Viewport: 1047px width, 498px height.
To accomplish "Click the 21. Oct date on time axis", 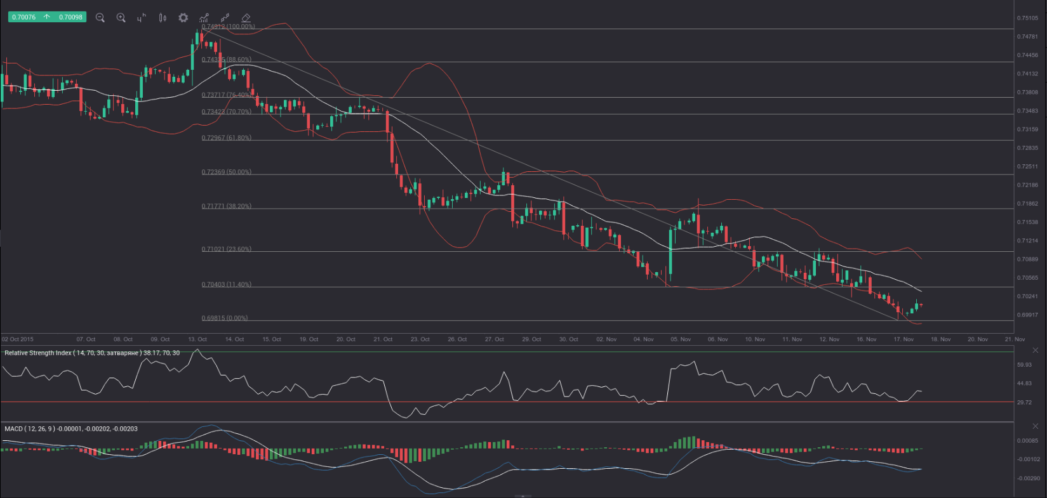I will [383, 339].
